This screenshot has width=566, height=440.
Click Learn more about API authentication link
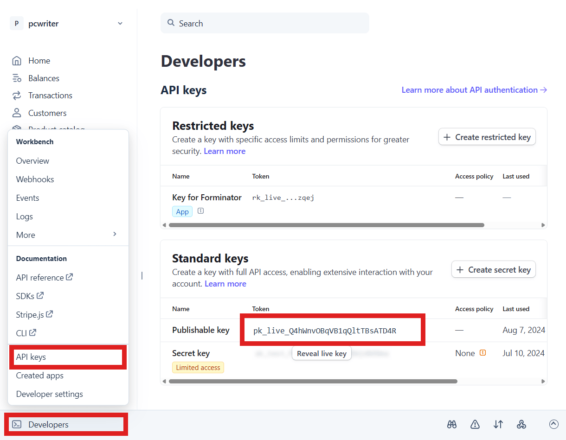pos(474,90)
